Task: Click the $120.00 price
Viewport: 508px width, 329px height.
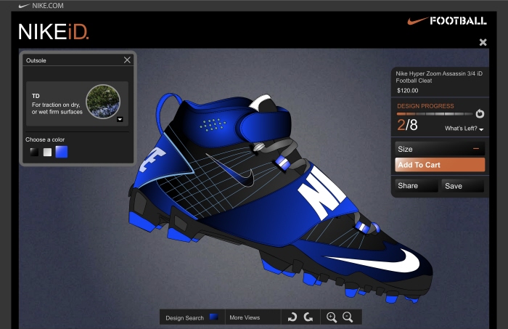Action: (407, 91)
